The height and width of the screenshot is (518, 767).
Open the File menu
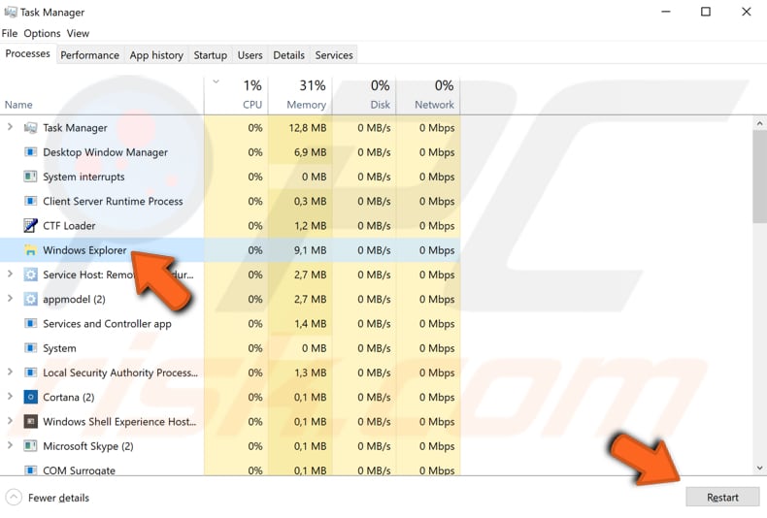point(10,33)
